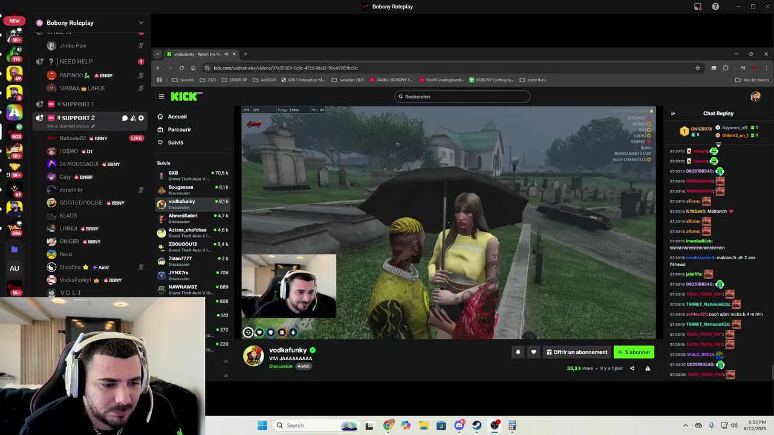Viewport: 774px width, 435px height.
Task: Open the Discord server folder icon
Action: click(x=15, y=249)
